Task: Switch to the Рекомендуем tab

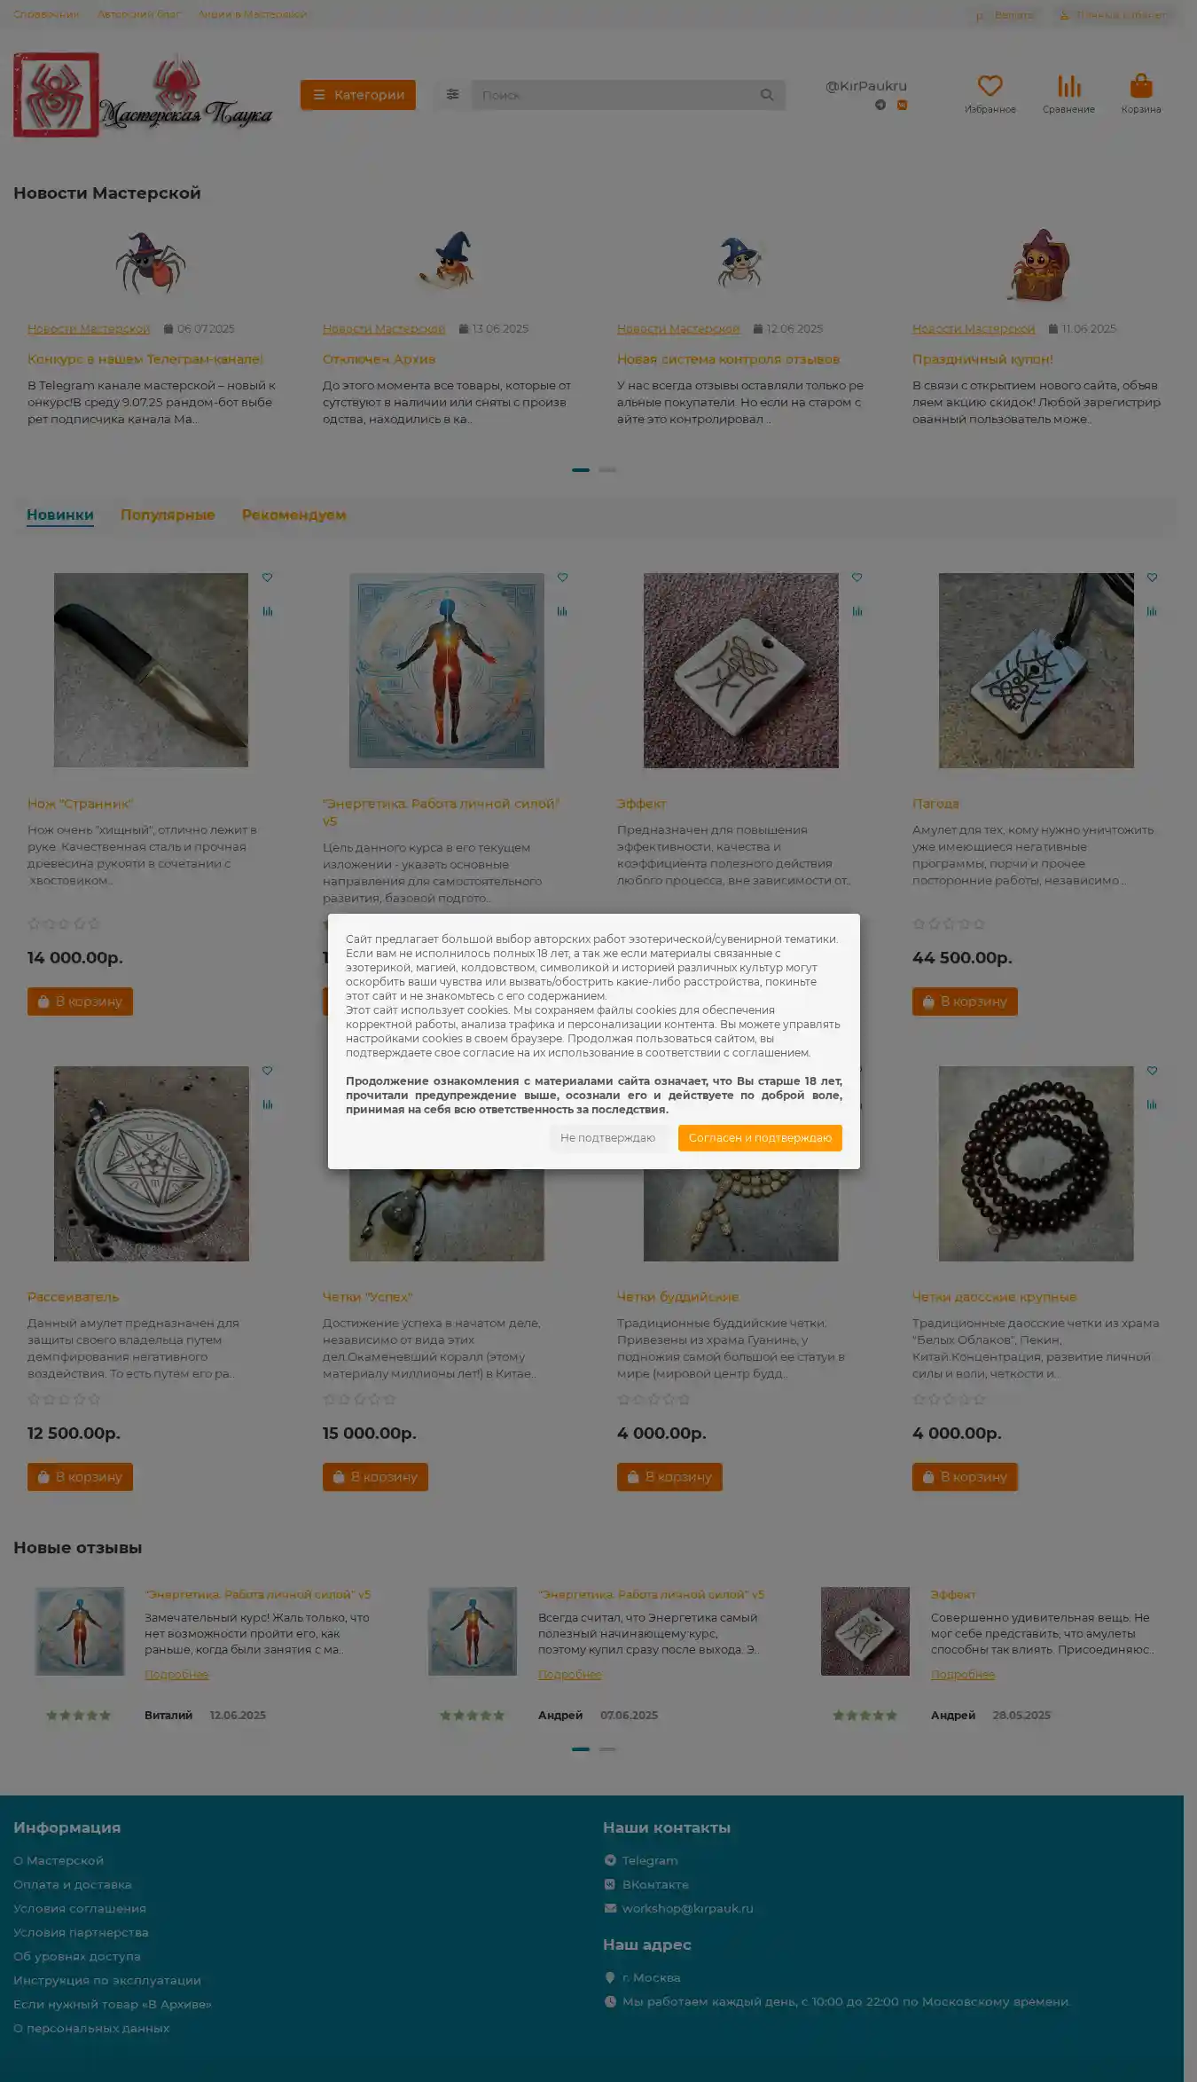Action: coord(294,515)
